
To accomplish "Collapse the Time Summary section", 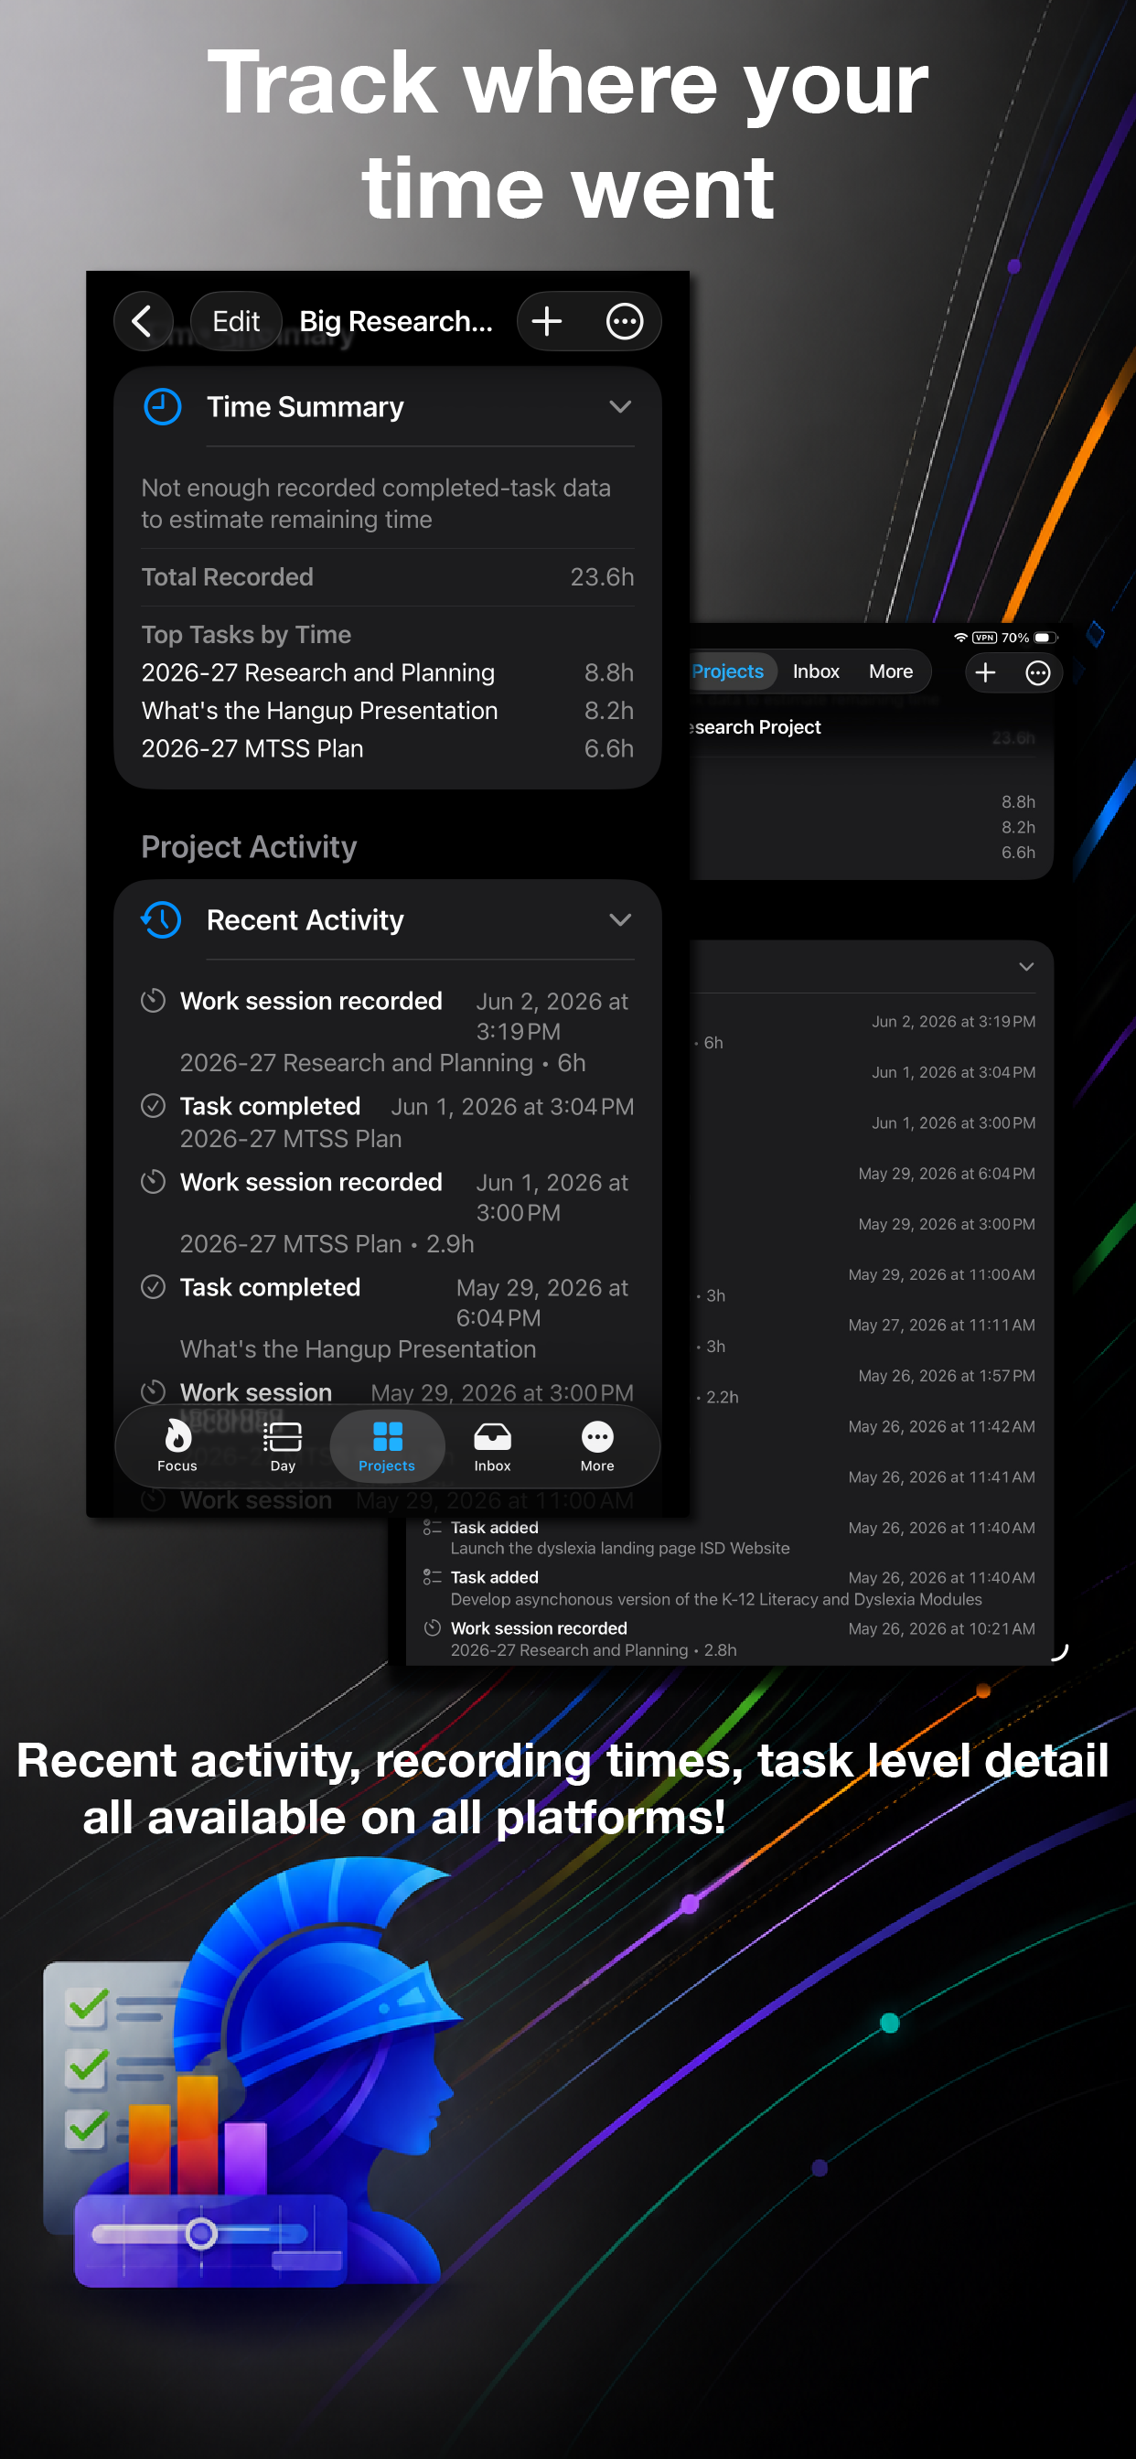I will tap(620, 407).
